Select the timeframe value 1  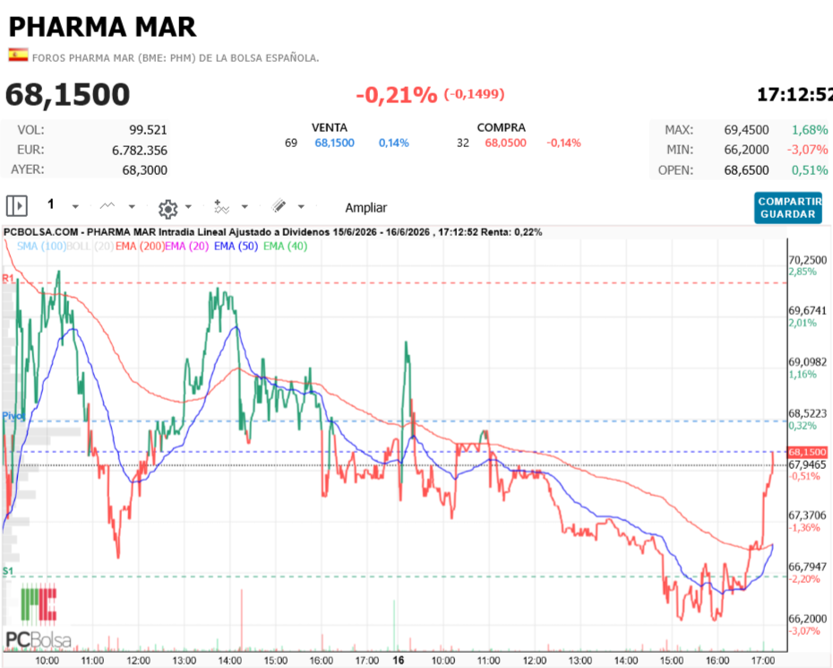pyautogui.click(x=51, y=204)
